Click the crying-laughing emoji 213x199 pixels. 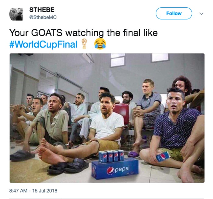(100, 44)
